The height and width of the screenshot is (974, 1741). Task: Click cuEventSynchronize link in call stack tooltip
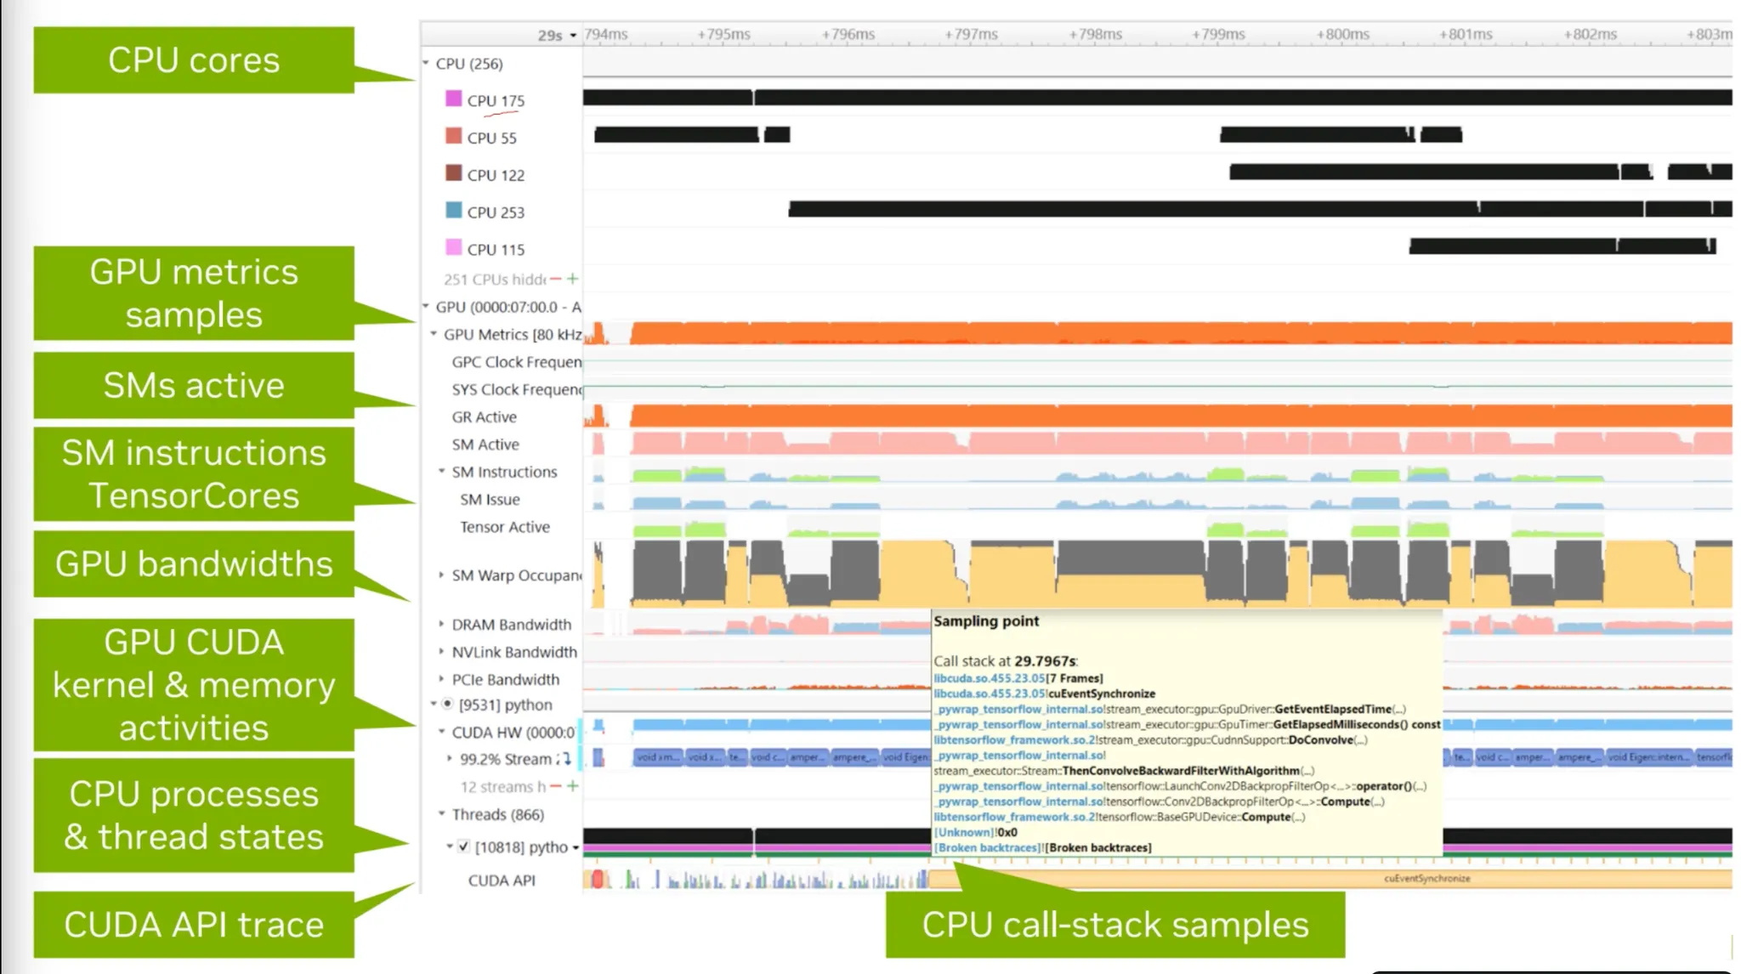click(x=1102, y=694)
